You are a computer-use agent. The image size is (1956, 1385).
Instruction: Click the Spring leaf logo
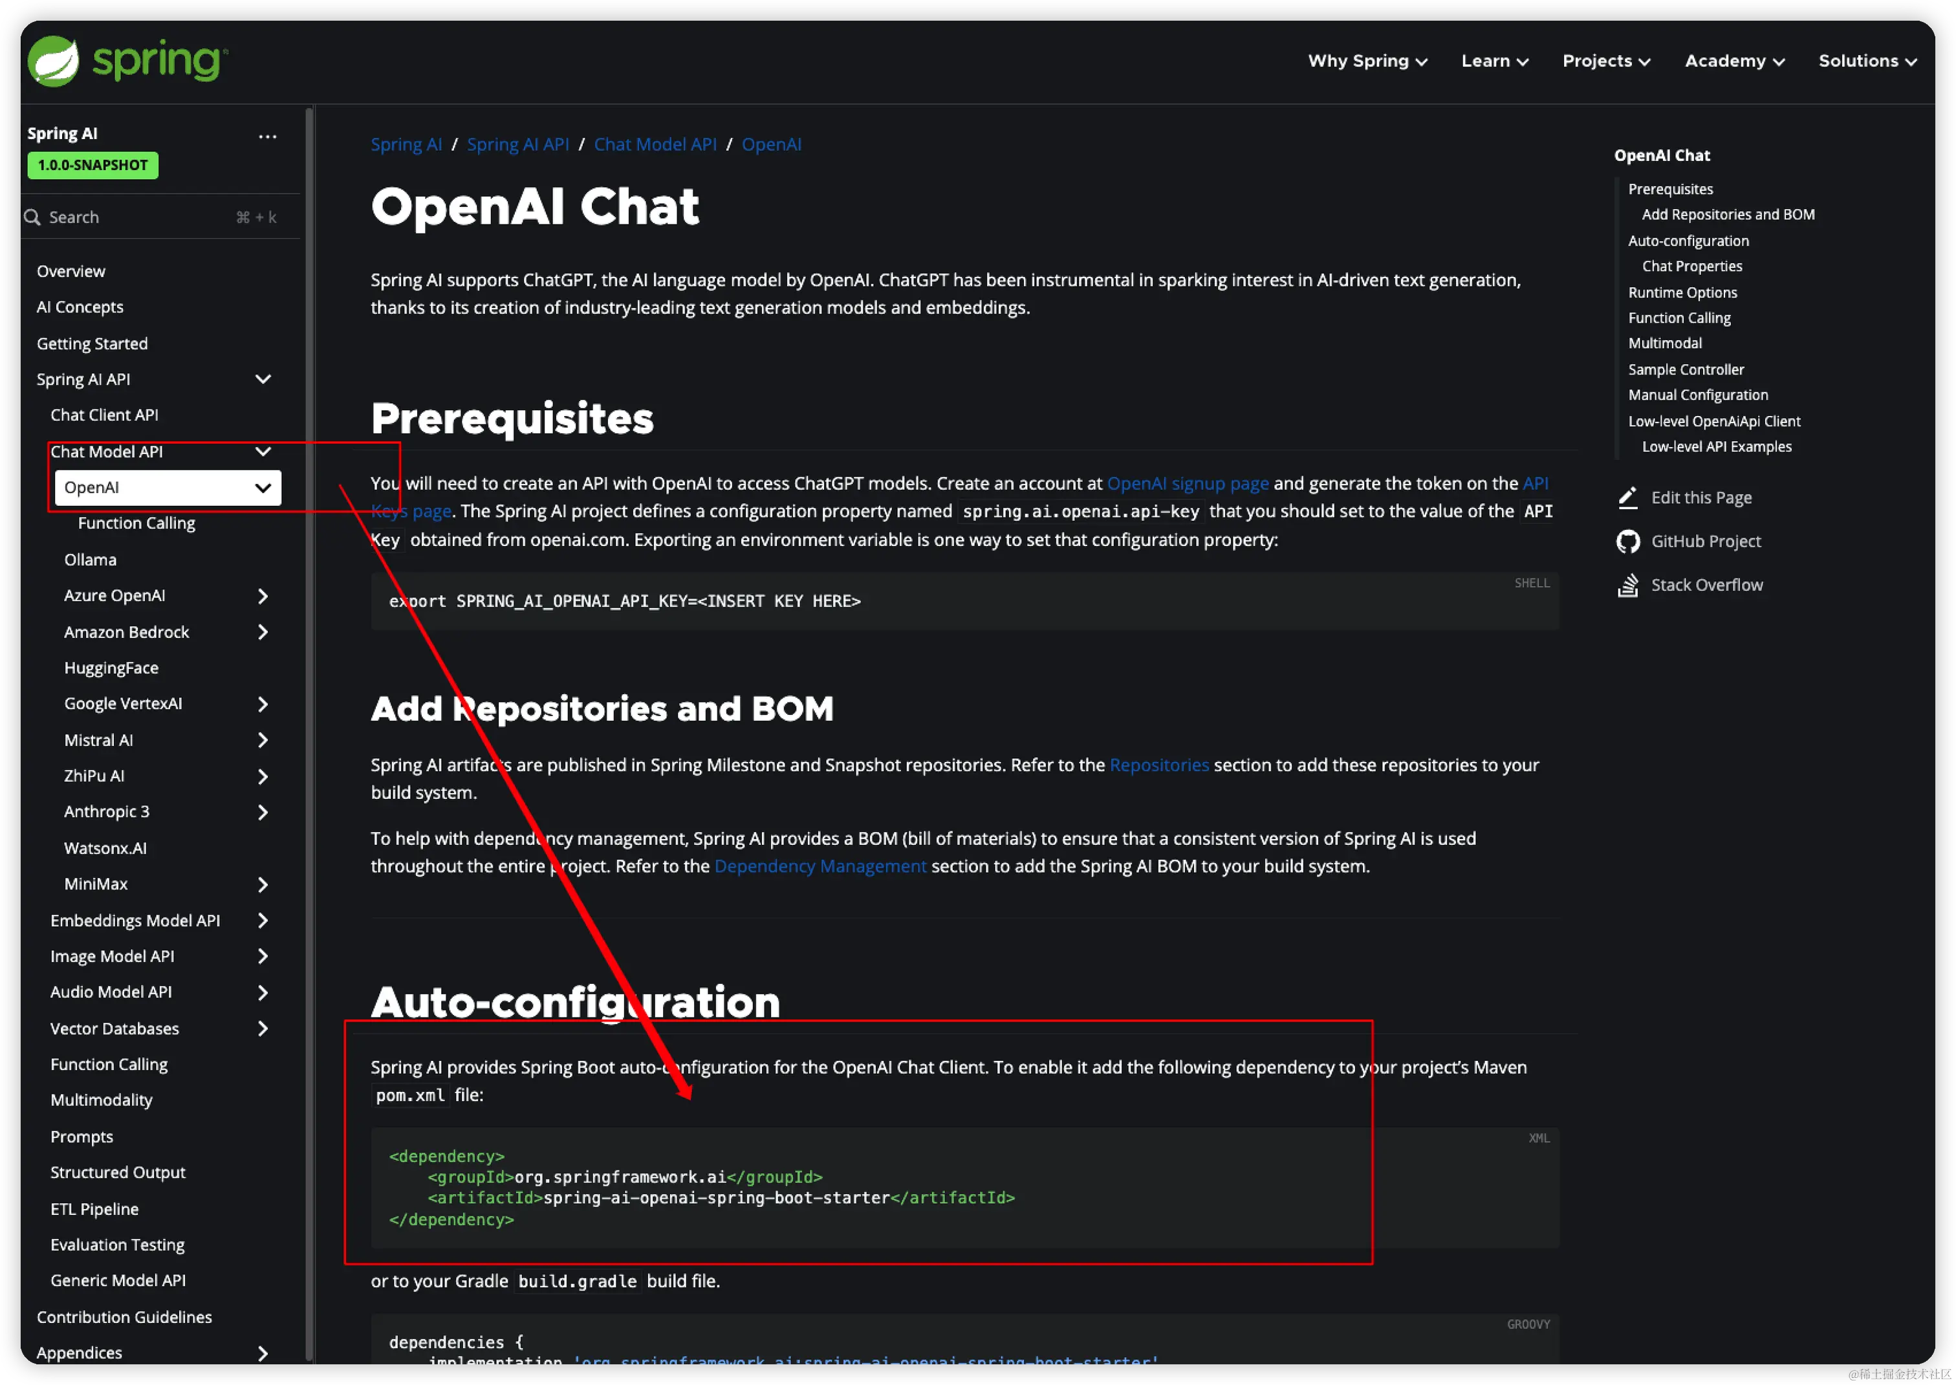54,61
